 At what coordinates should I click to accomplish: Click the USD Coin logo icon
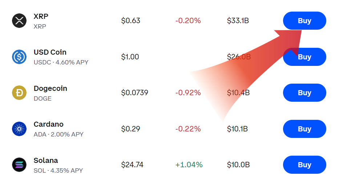pos(19,57)
